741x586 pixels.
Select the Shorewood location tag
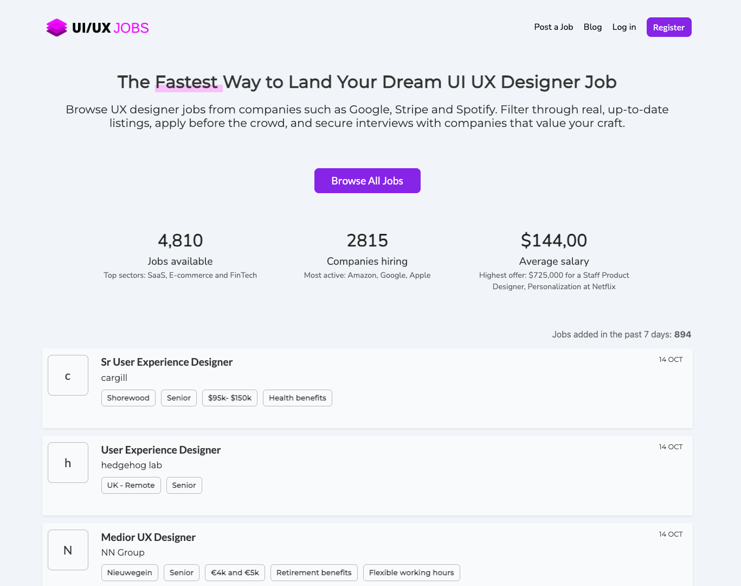coord(128,398)
